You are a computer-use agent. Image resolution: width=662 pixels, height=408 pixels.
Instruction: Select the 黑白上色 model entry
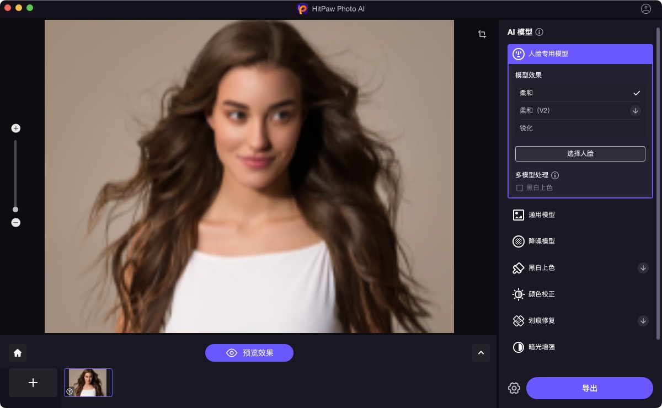[580, 268]
